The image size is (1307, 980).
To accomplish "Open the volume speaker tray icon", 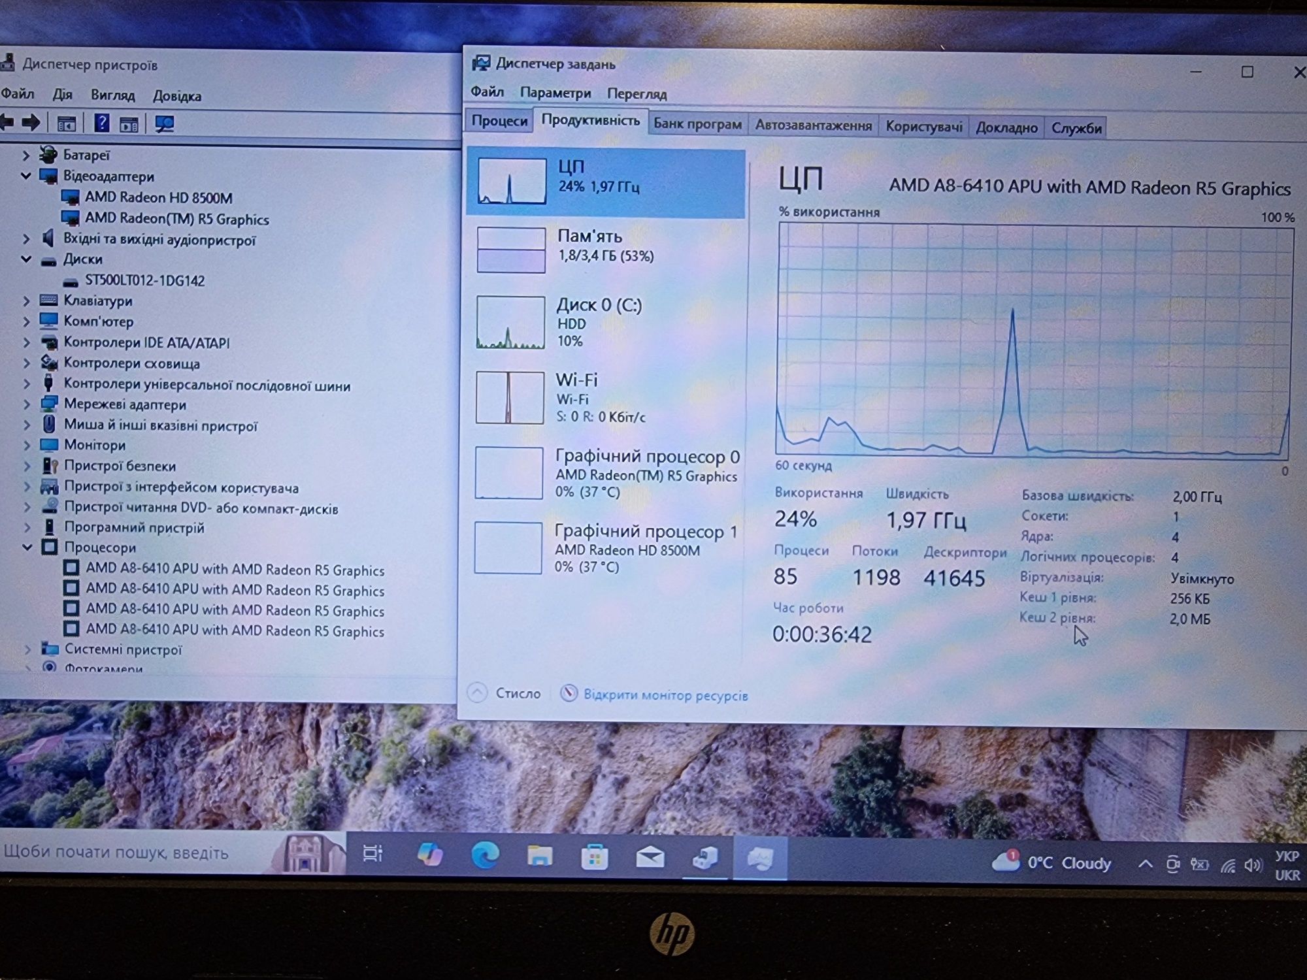I will 1252,866.
